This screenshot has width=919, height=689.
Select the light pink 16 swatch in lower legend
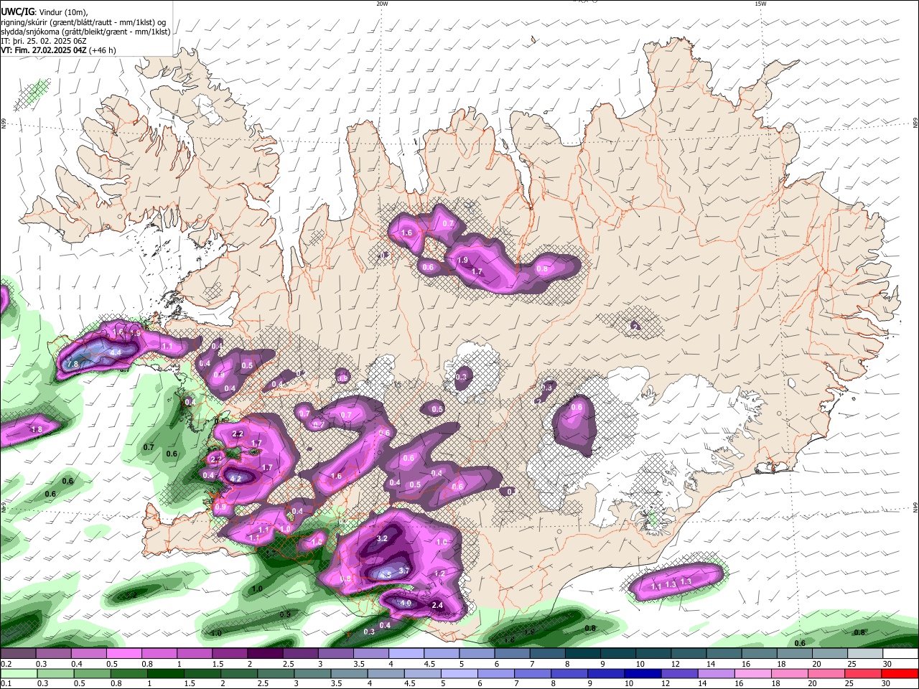tap(752, 673)
